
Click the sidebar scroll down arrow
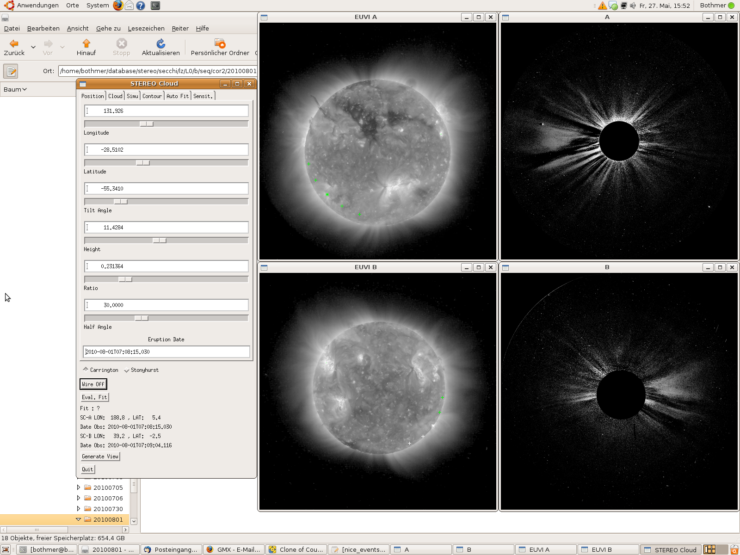pyautogui.click(x=134, y=521)
